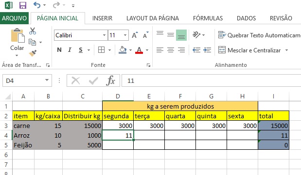Click Mesclar e Centralizar
Viewport: 301px width, 175px height.
(x=249, y=50)
